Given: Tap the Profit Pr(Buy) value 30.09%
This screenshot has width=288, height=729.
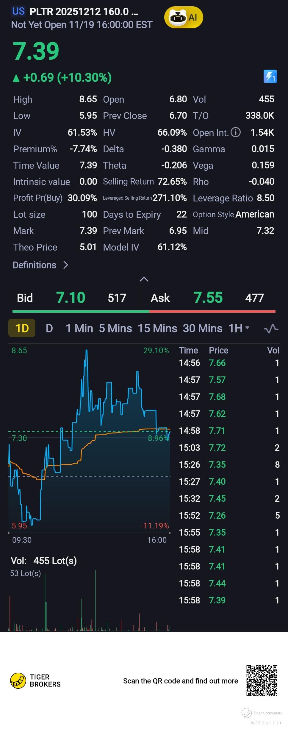Looking at the screenshot, I should pos(82,198).
